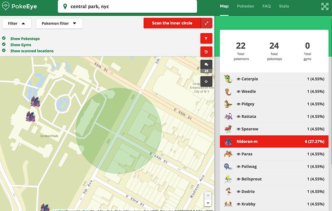This screenshot has width=332, height=211.
Task: Click the 0 Total gyms stat
Action: pos(308,51)
